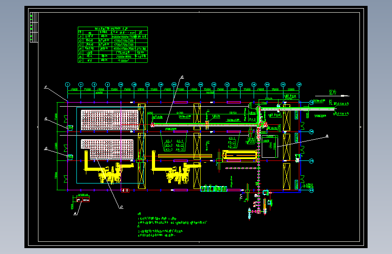Select column grid bubble labeled 4
392x254 pixels.
click(107, 85)
